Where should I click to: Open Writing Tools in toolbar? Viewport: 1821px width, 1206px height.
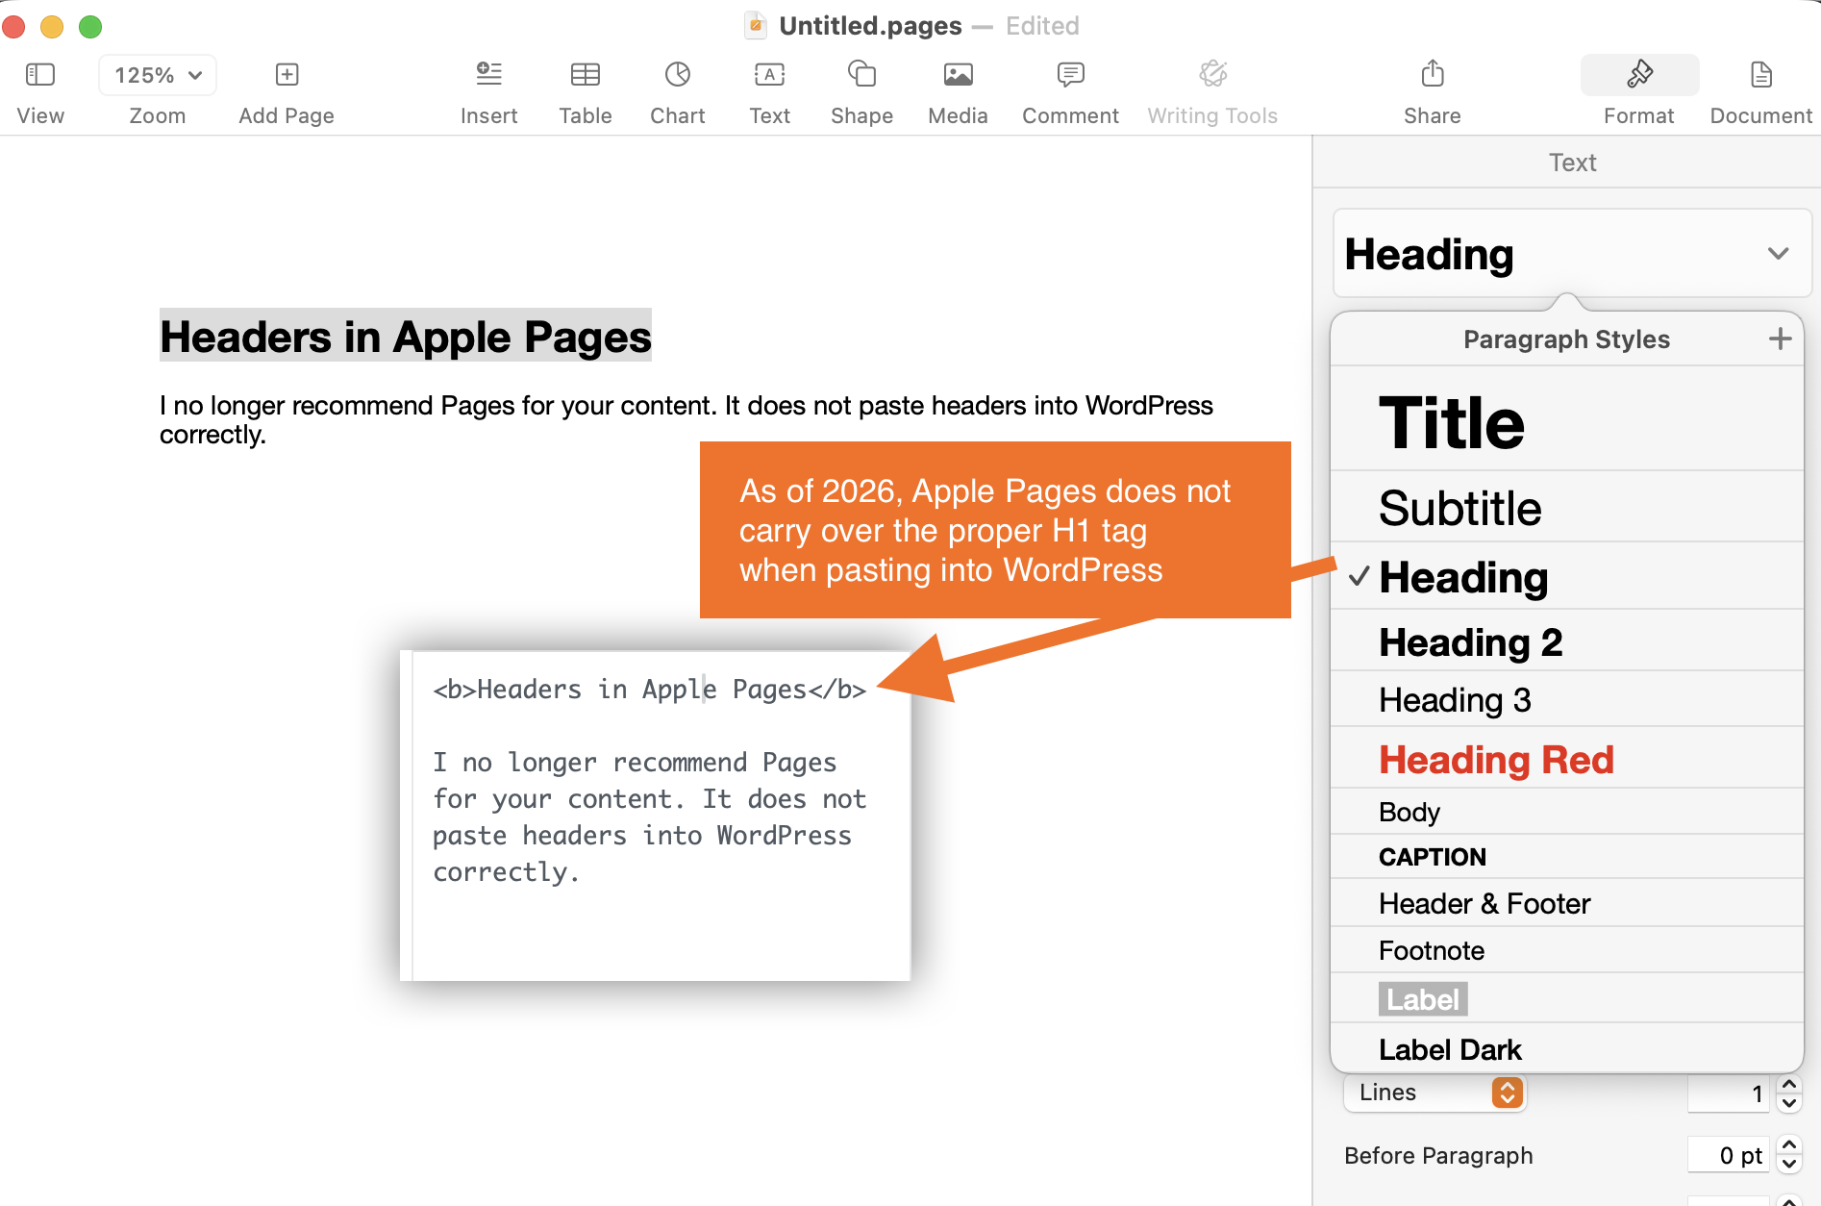[x=1212, y=74]
